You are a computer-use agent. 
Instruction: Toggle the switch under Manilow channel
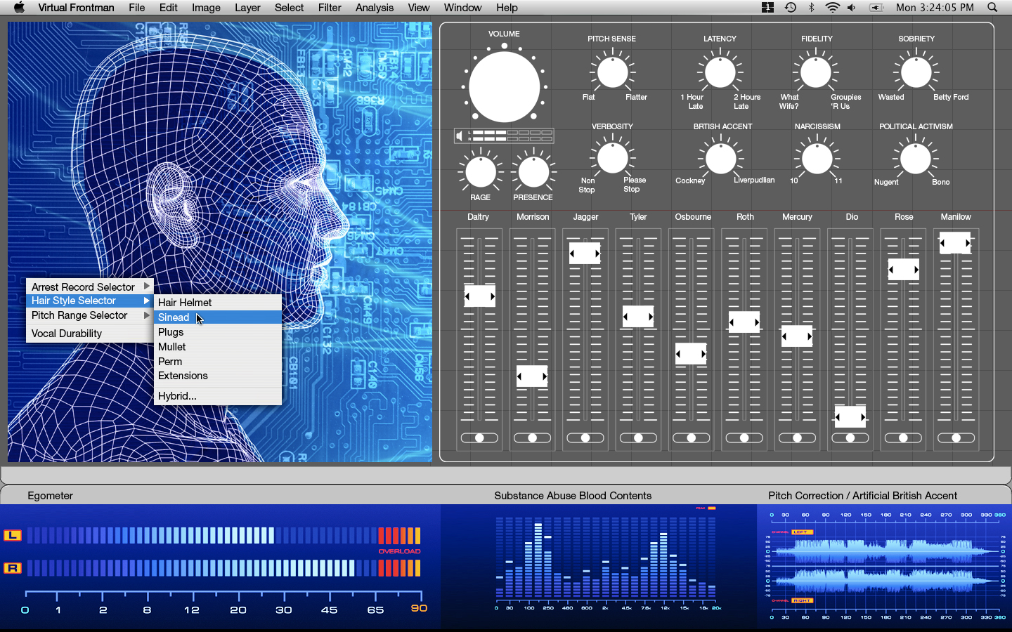point(956,437)
